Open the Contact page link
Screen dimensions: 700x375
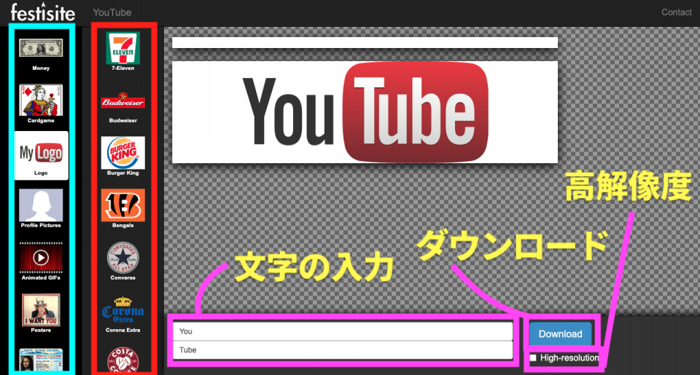coord(677,12)
